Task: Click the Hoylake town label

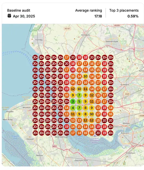Action: pyautogui.click(x=10, y=112)
